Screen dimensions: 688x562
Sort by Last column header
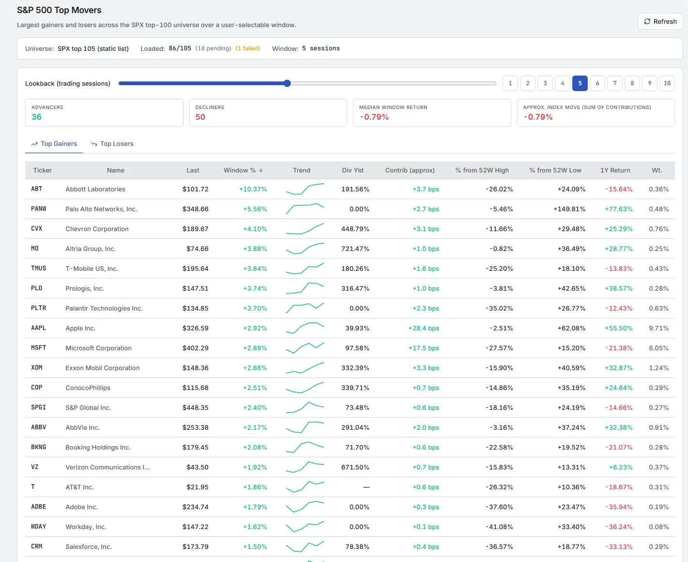pos(193,170)
